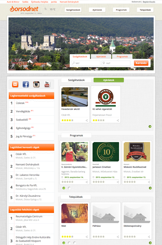Open the Hevederzár akció! thumbnail image
The width and height of the screenshot is (162, 245).
(75, 97)
